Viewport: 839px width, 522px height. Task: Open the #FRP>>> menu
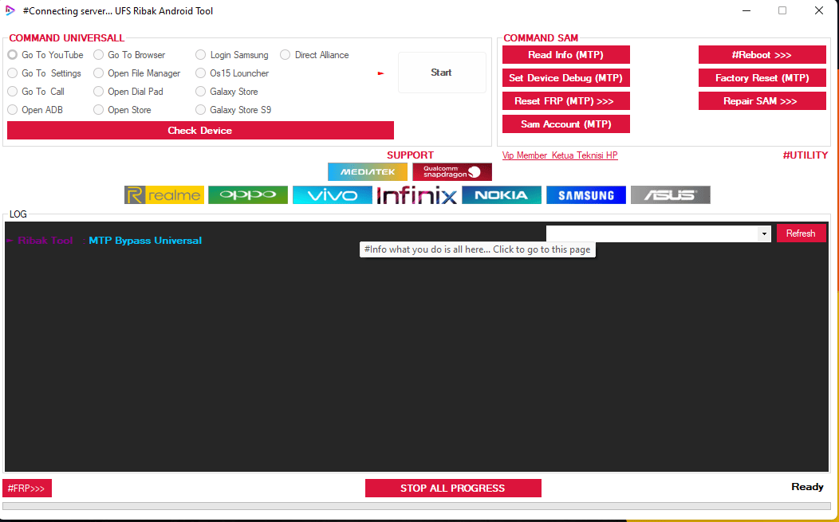click(x=27, y=488)
